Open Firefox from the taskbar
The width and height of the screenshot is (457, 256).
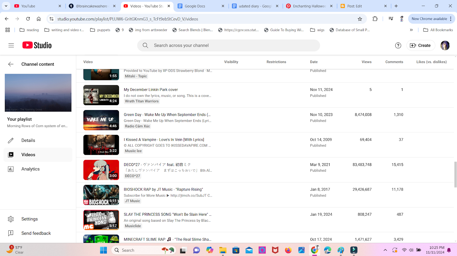288,250
